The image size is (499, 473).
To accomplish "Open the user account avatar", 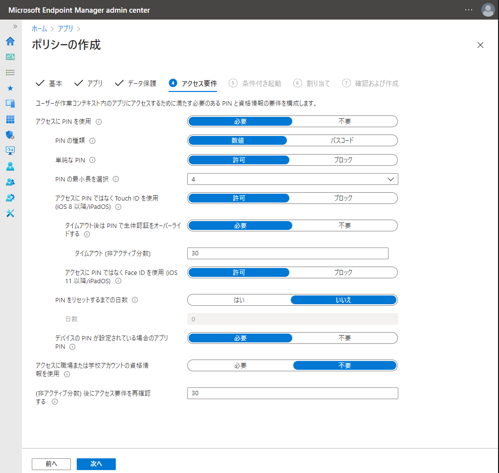I will click(488, 10).
